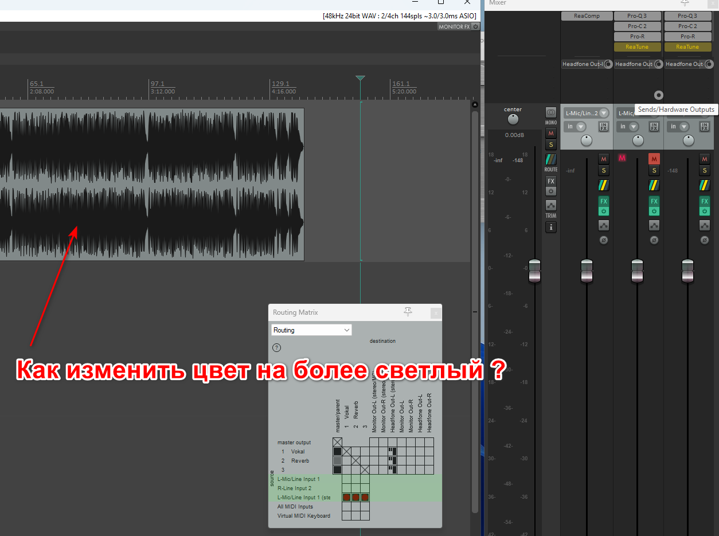
Task: Select the audio waveform item in arrange
Action: pos(152,185)
